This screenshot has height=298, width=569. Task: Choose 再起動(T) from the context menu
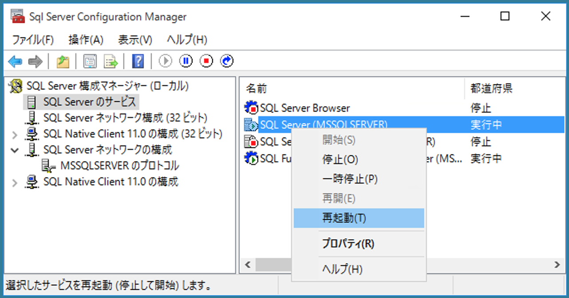359,218
